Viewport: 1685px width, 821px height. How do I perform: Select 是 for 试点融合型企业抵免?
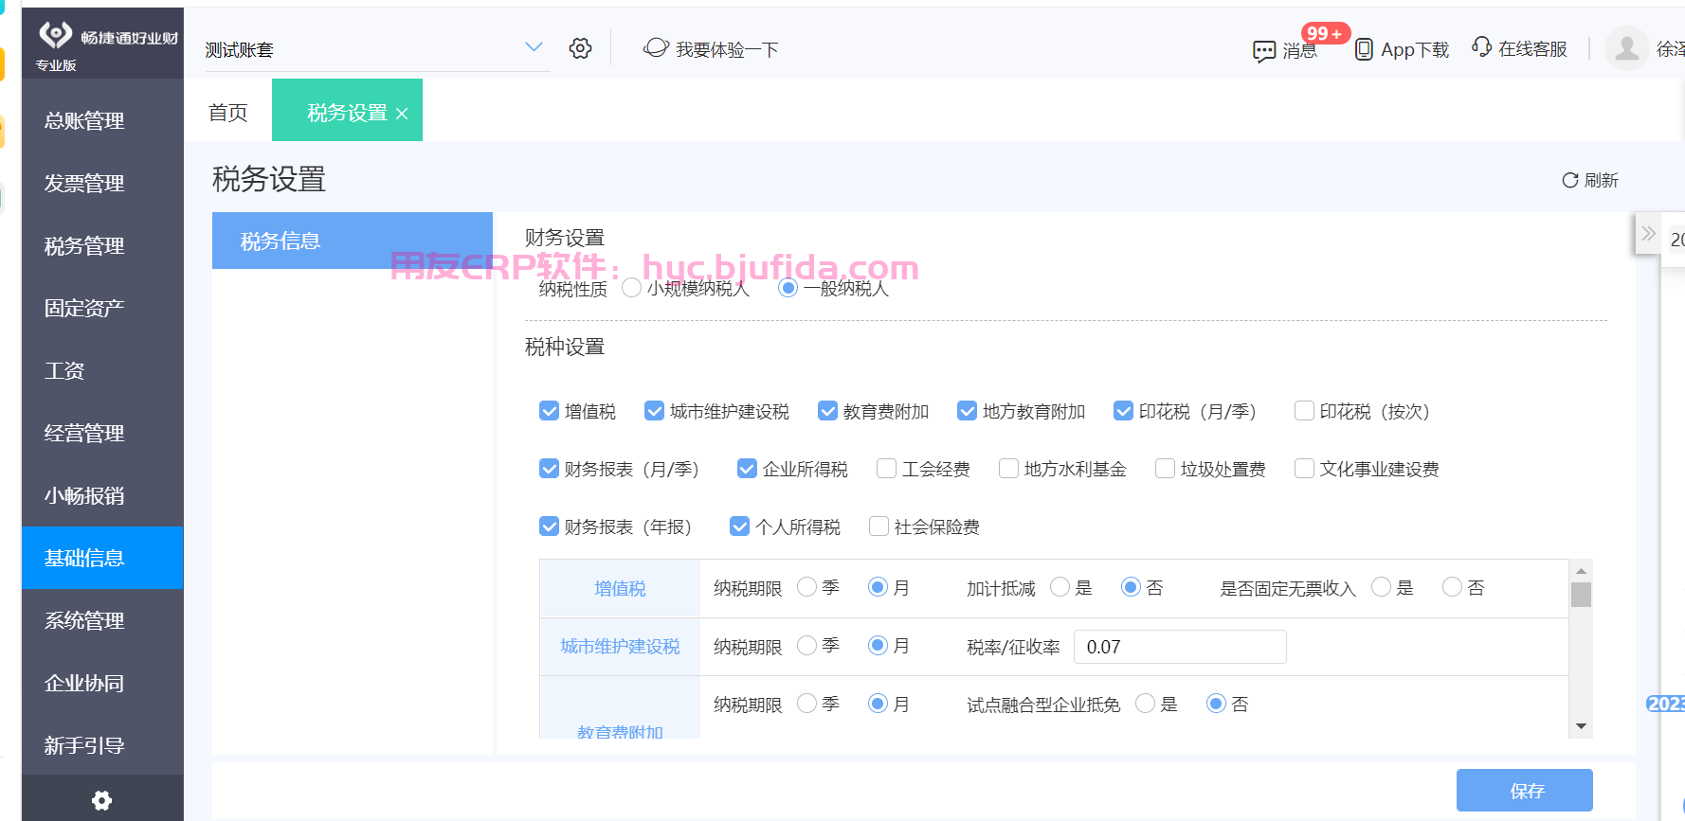[1145, 703]
